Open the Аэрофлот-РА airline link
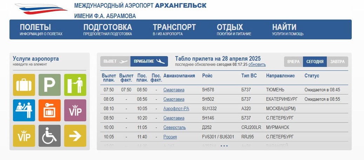The height and width of the screenshot is (160, 364). [176, 108]
